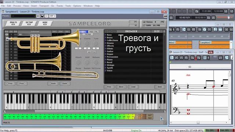The width and height of the screenshot is (235, 132).
Task: Open the Tracks menu
Action: coord(59,6)
